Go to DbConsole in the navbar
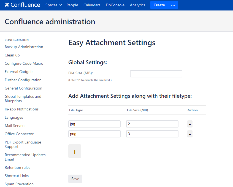This screenshot has height=187, width=233. (115, 5)
